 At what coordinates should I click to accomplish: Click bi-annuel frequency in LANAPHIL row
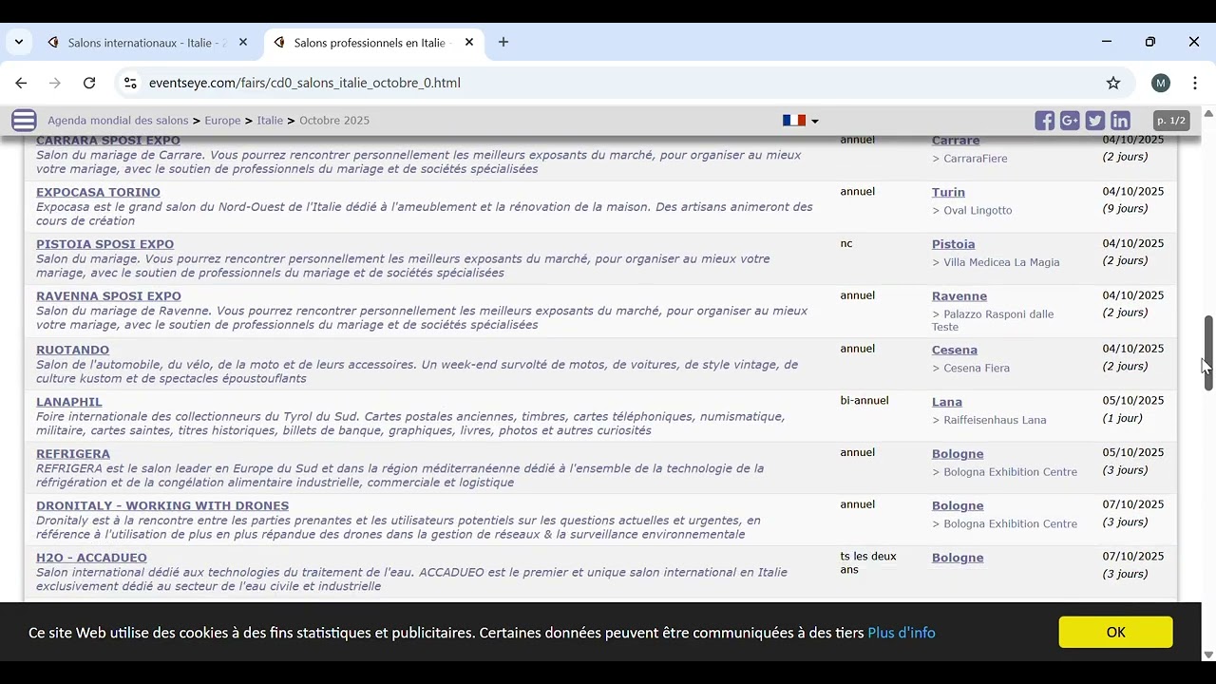pyautogui.click(x=864, y=401)
